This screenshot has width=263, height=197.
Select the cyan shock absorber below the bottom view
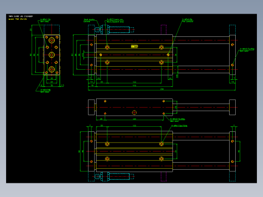(115, 177)
